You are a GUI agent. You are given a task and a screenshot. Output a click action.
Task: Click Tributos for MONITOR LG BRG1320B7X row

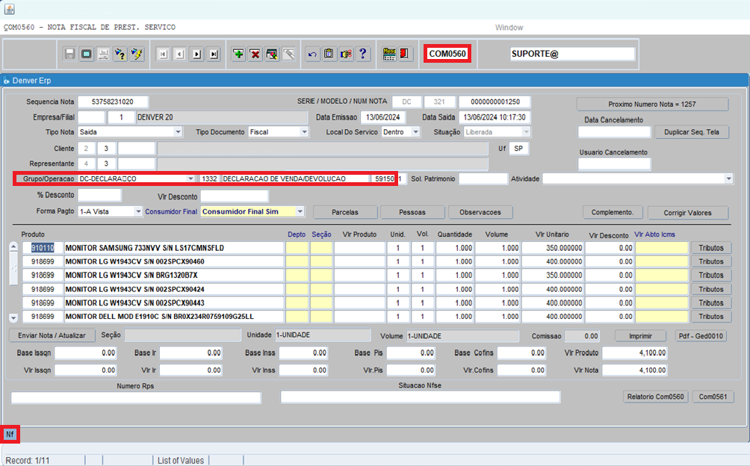point(710,276)
